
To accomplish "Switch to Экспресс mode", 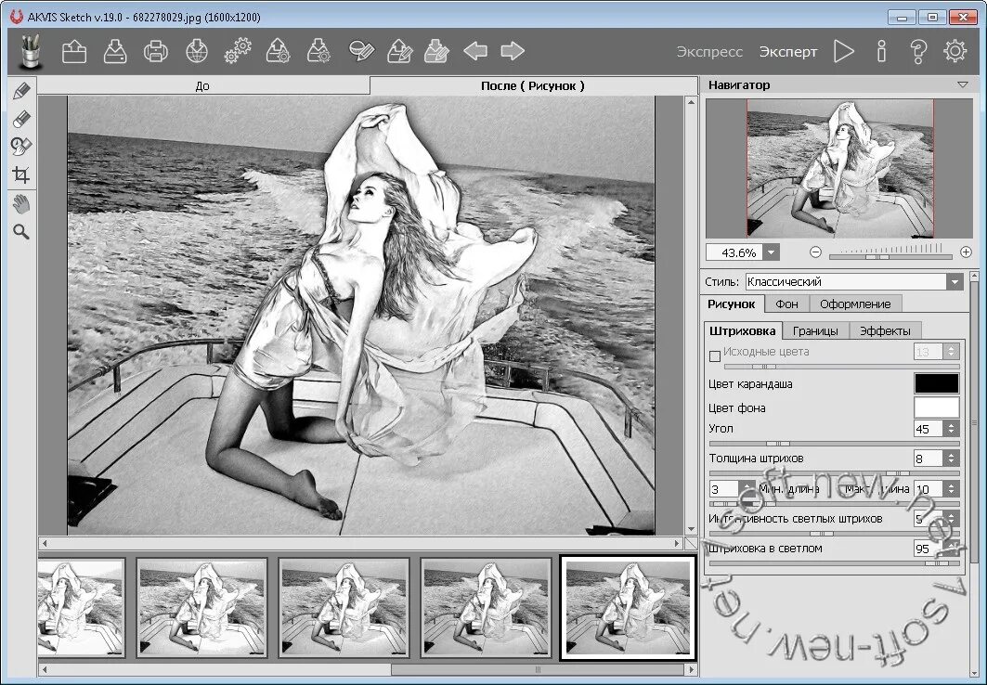I will point(709,52).
